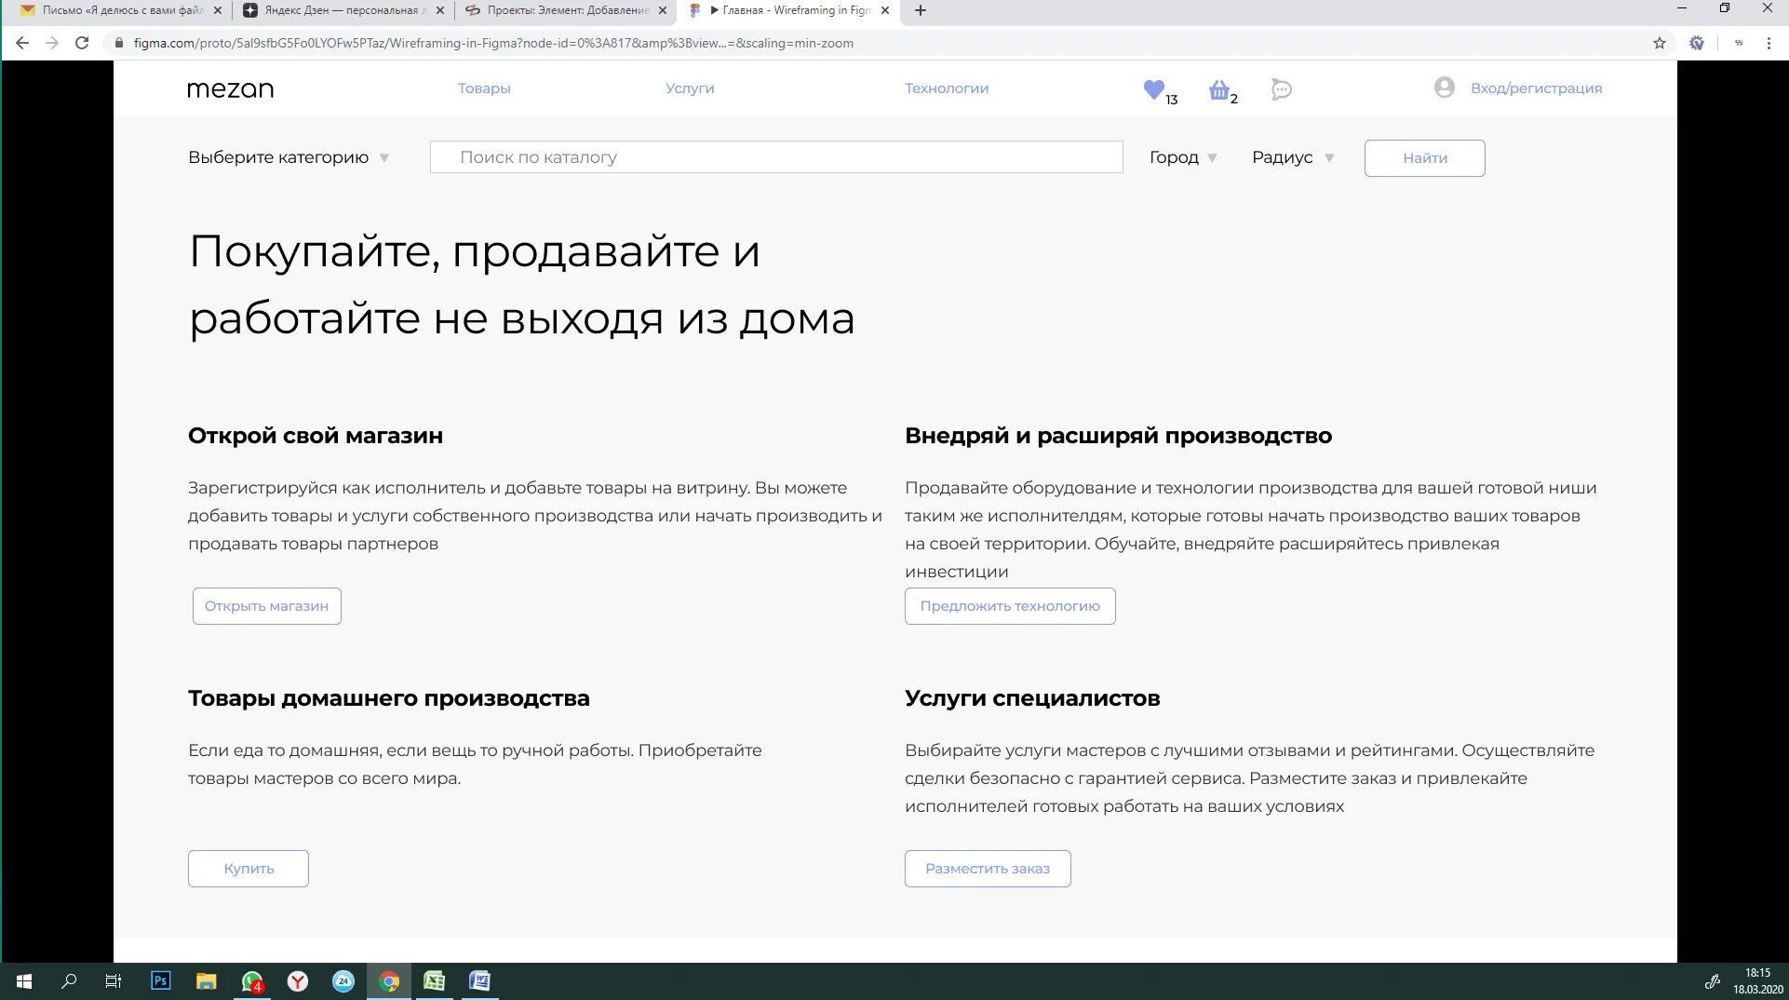Viewport: 1789px width, 1000px height.
Task: Open Word from the taskbar
Action: point(479,981)
